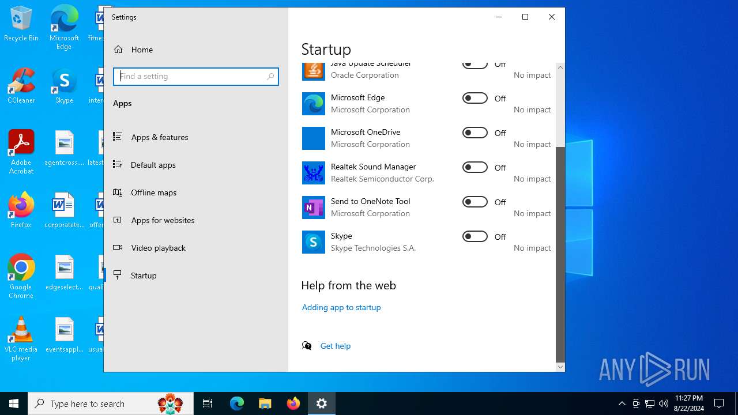The width and height of the screenshot is (738, 415).
Task: Turn on Send to OneNote Tool startup
Action: 475,202
